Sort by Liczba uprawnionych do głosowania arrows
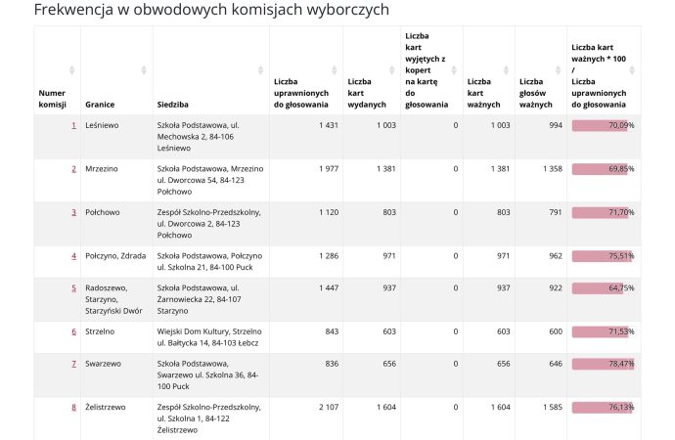The height and width of the screenshot is (440, 675). (336, 69)
